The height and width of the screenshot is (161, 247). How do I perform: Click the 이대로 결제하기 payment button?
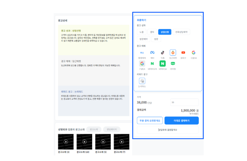pos(181,120)
